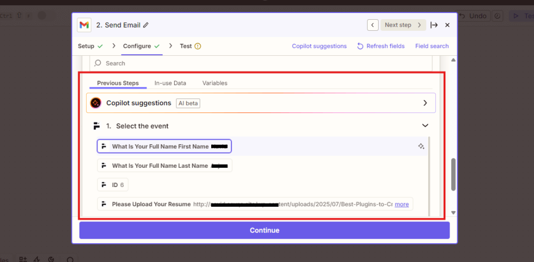Open Copilot suggestions link in header
This screenshot has height=262, width=534.
[319, 46]
